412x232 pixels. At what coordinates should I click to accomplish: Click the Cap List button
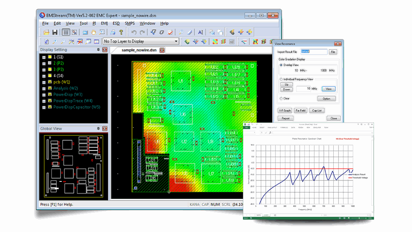tap(317, 111)
